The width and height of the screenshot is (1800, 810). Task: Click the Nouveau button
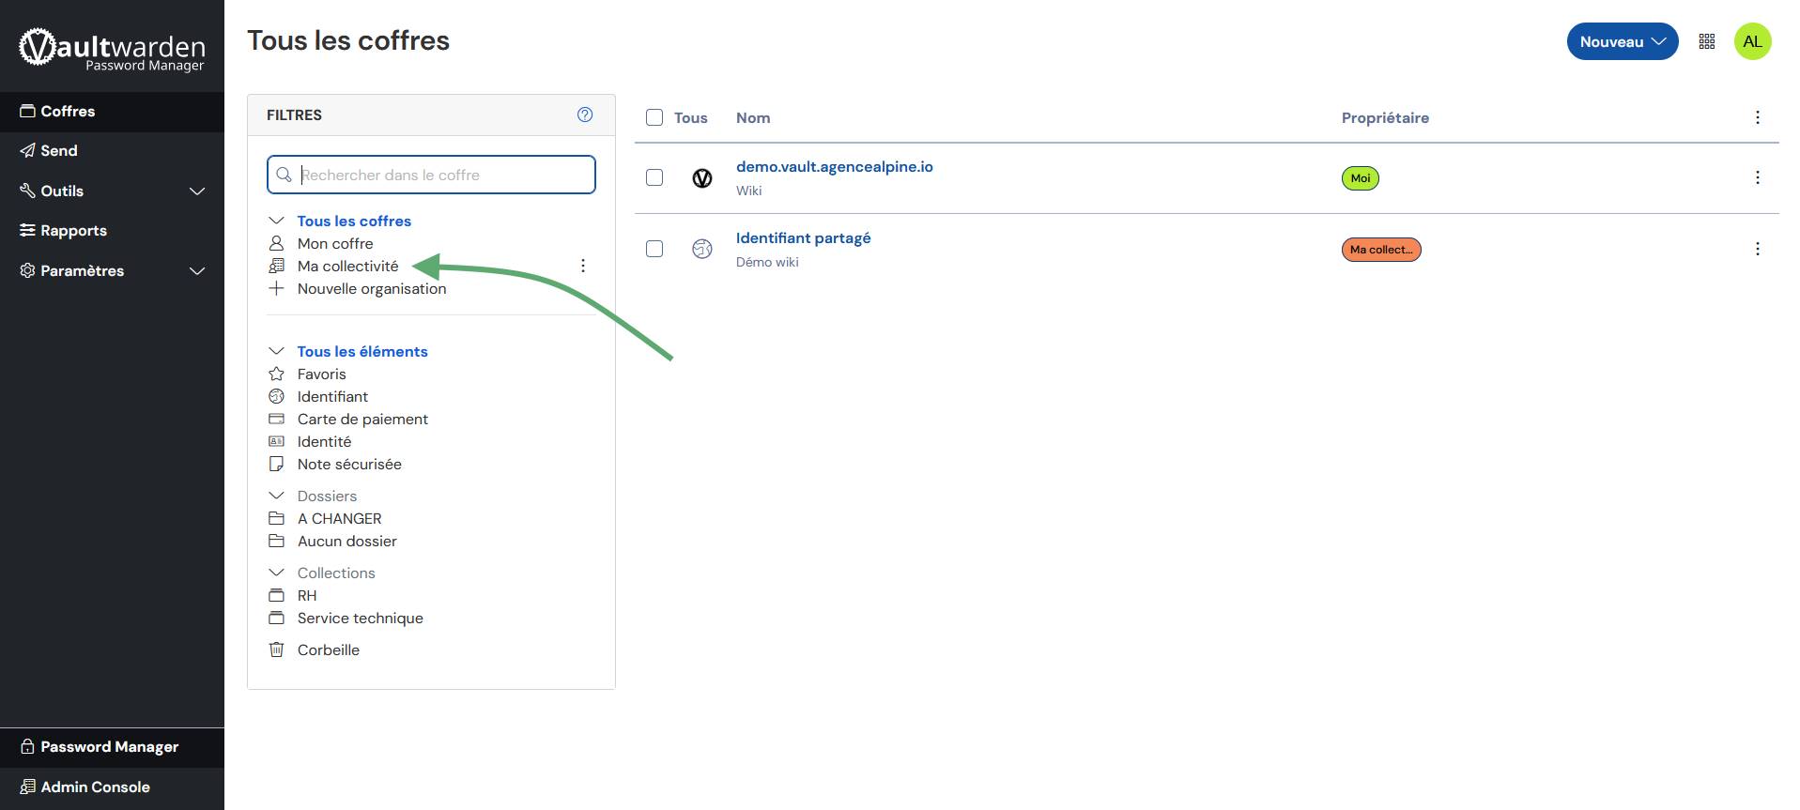(x=1621, y=41)
